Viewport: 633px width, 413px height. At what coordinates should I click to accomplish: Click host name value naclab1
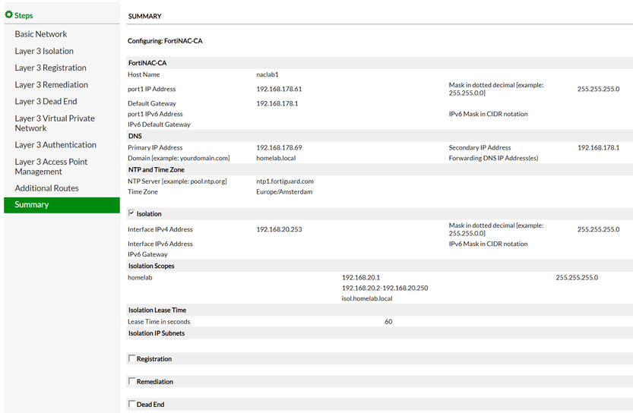coord(267,74)
